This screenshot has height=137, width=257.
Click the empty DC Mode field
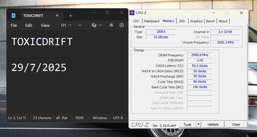[225, 37]
